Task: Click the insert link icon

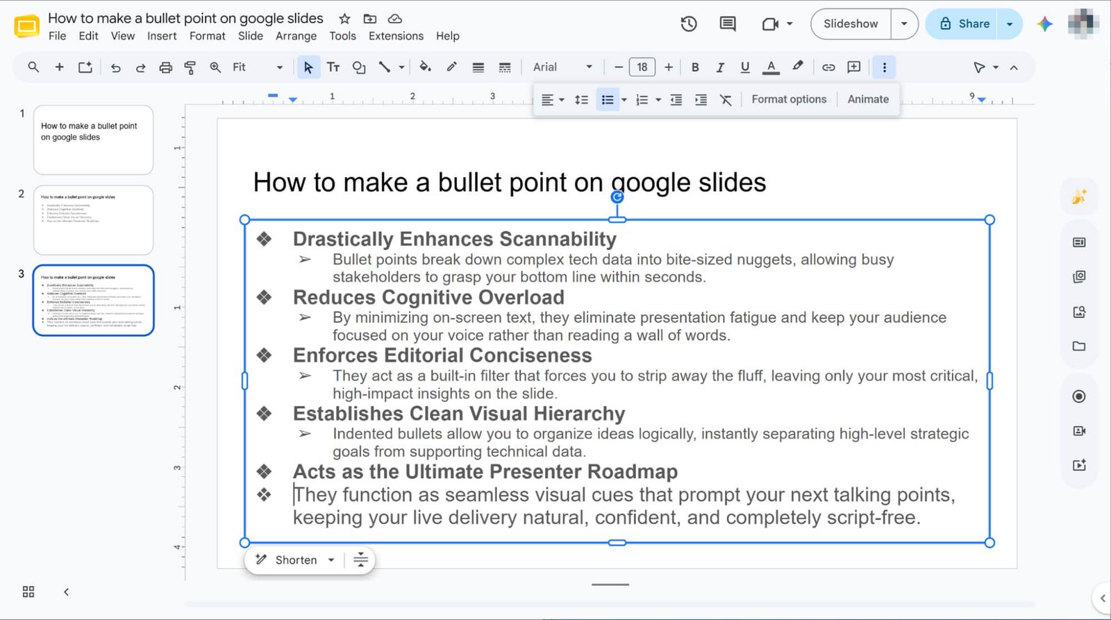Action: pyautogui.click(x=828, y=67)
